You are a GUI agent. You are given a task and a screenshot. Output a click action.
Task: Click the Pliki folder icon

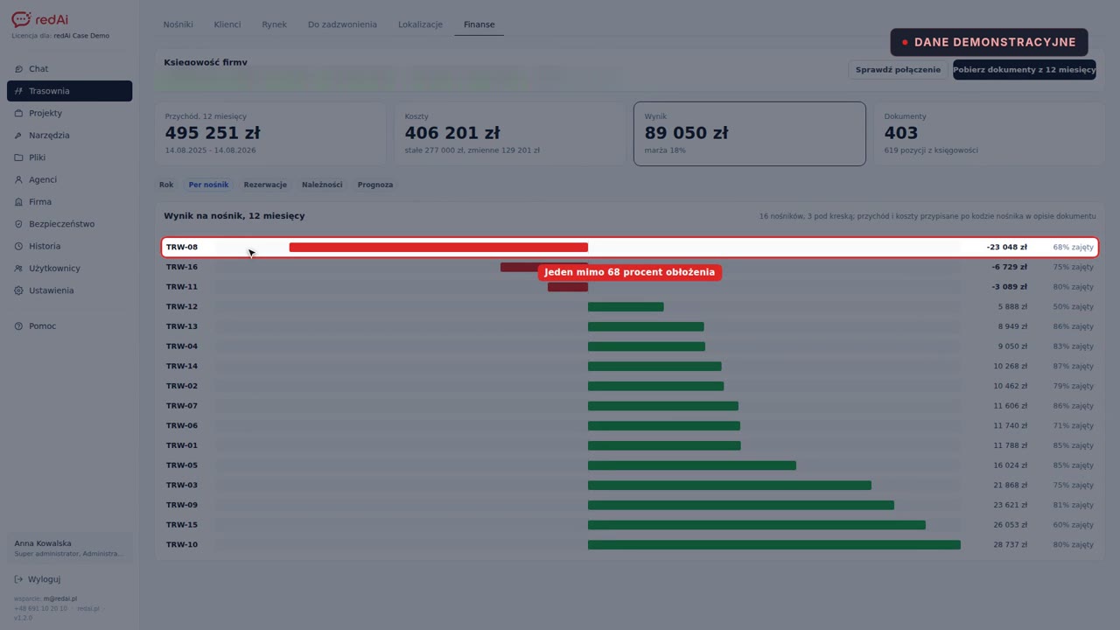tap(19, 157)
